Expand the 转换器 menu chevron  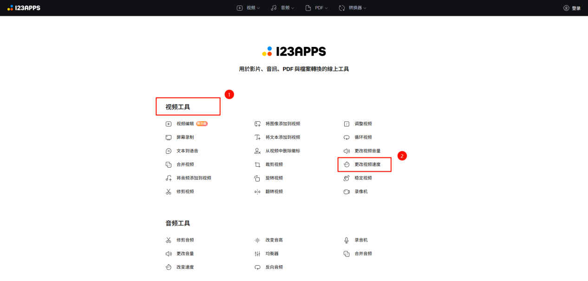pos(365,8)
